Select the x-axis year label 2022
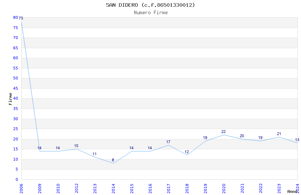This screenshot has height=195, width=301. tap(261, 189)
